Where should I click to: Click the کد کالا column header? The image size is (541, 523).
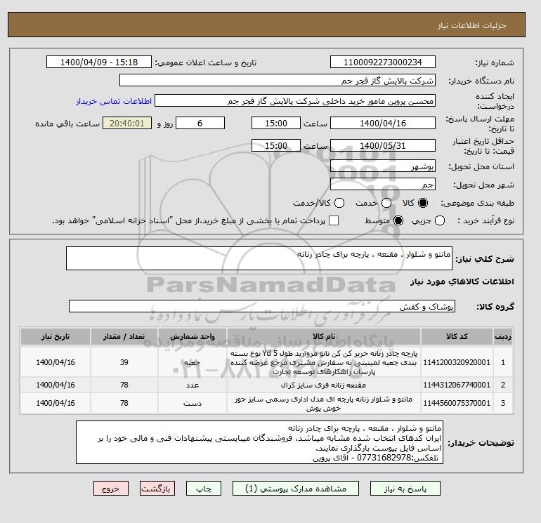pos(457,336)
